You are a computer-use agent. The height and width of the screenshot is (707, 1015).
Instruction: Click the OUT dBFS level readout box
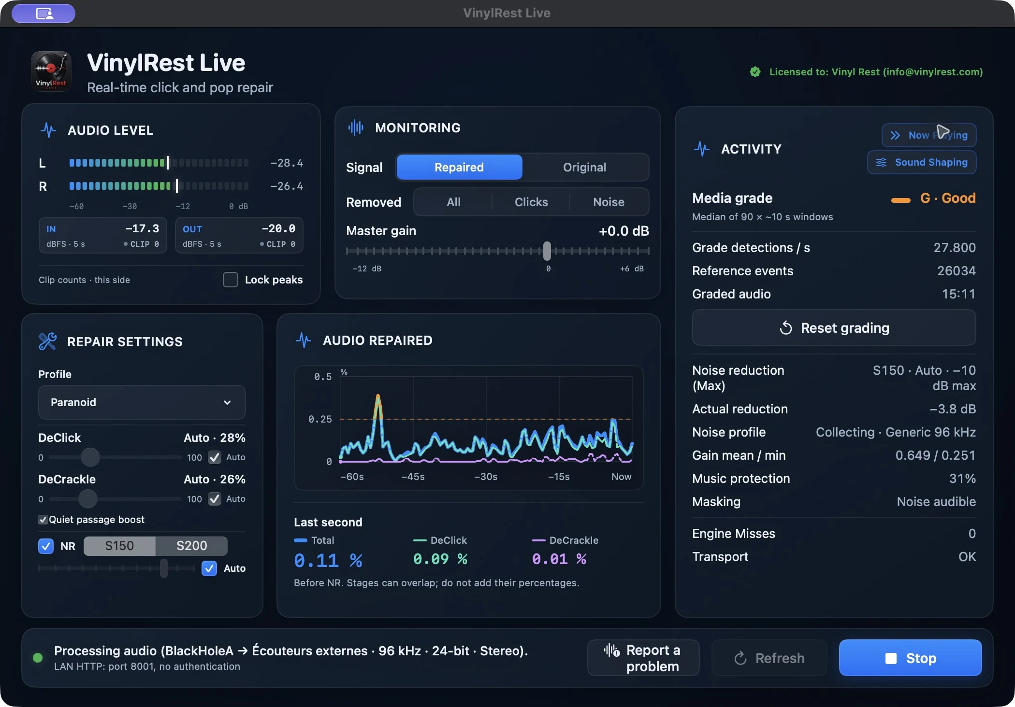point(239,236)
